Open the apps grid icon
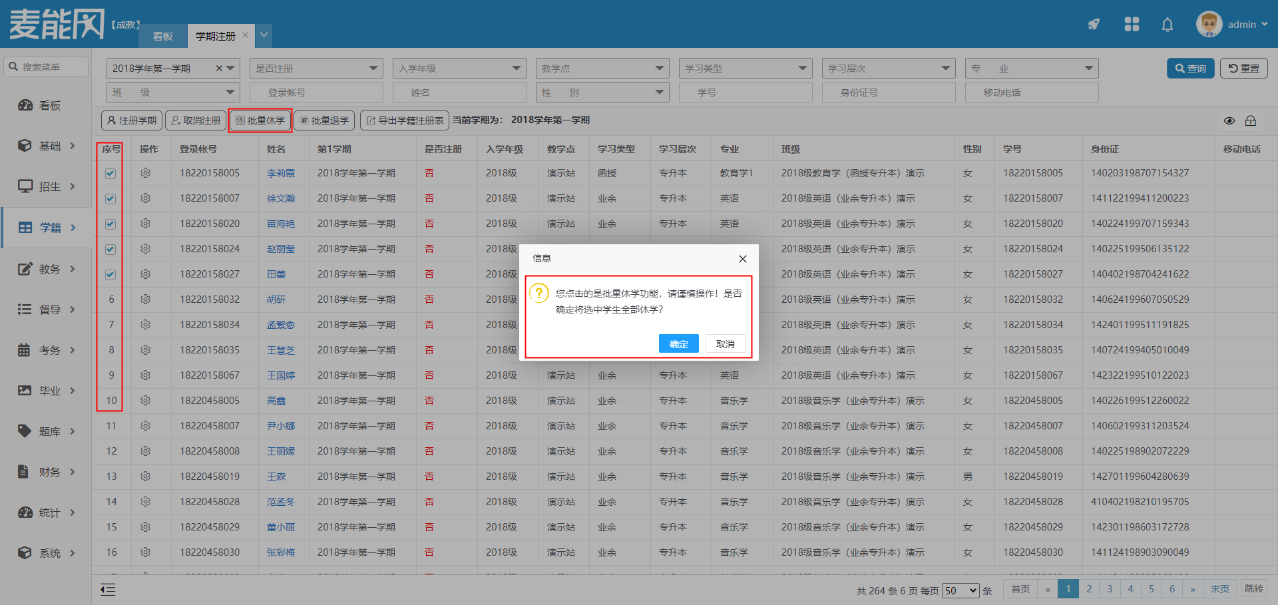 [1132, 25]
